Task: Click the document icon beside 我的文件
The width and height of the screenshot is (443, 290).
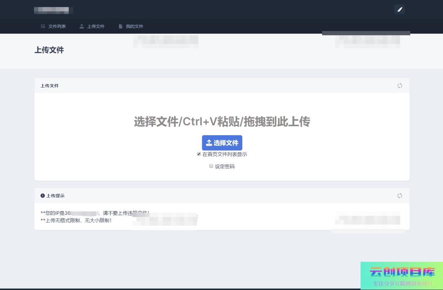Action: coord(120,26)
